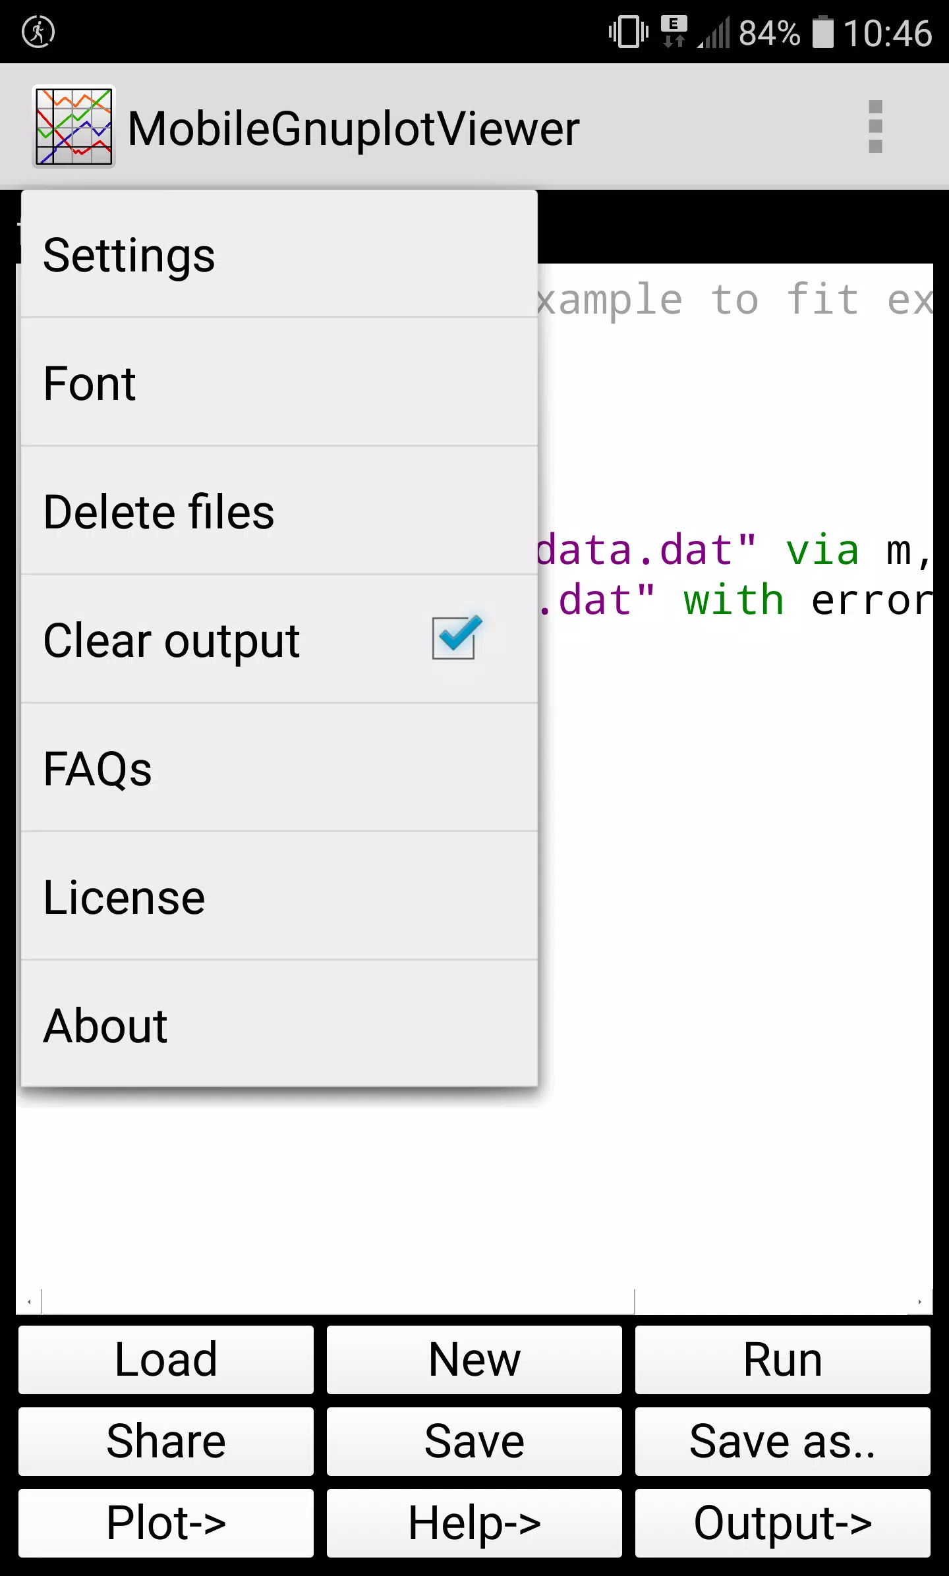Tap the walking figure notification icon
Screen dimensions: 949x1576
click(x=38, y=32)
